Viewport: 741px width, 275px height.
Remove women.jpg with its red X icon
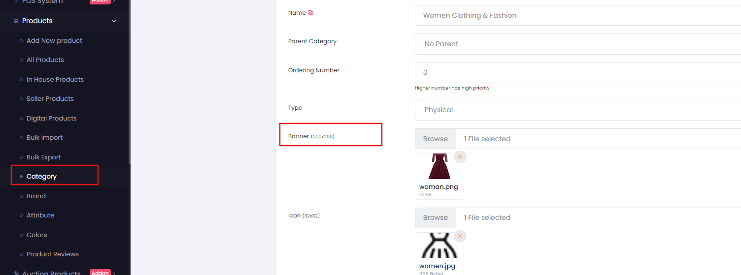click(x=460, y=236)
